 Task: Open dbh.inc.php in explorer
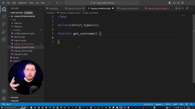click(26, 37)
